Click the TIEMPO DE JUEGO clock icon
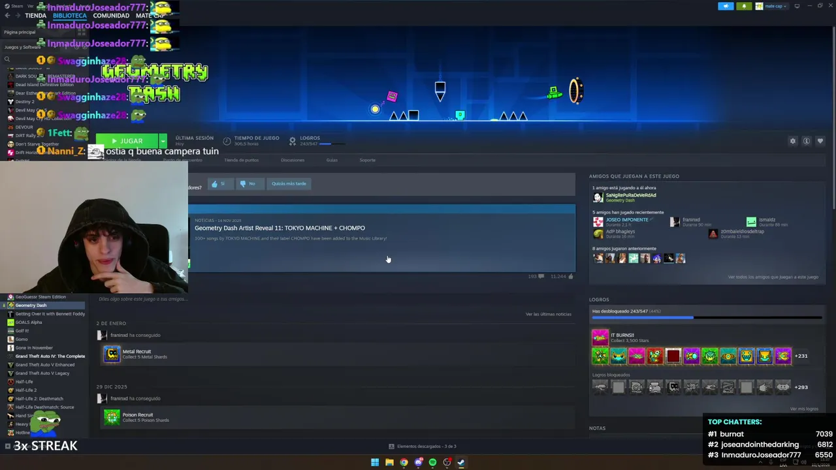This screenshot has height=470, width=836. point(227,141)
